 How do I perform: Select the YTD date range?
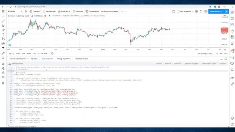[x=34, y=54]
